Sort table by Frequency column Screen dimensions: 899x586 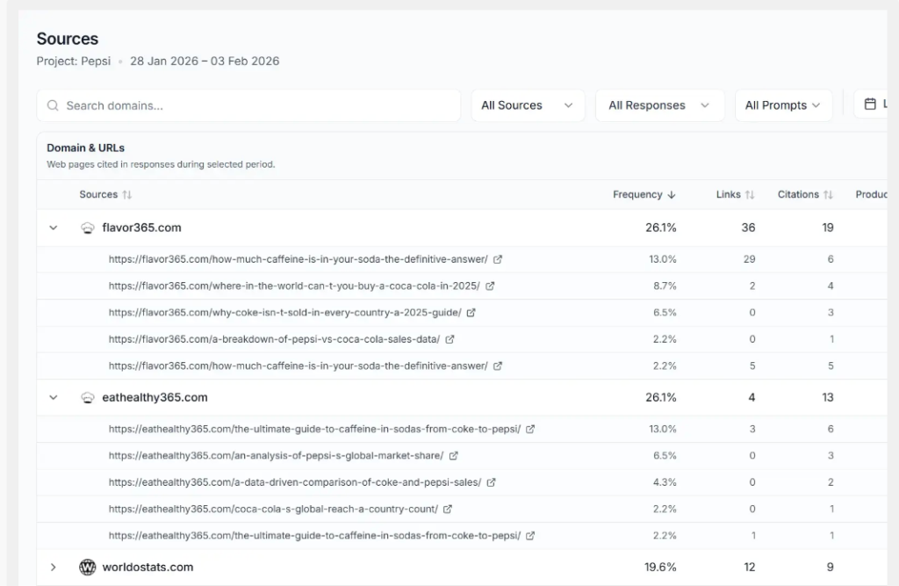coord(644,195)
